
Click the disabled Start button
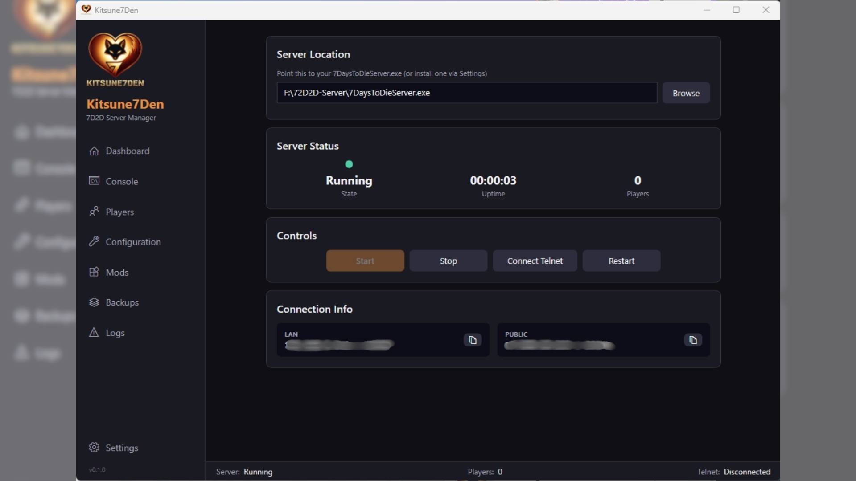point(365,261)
